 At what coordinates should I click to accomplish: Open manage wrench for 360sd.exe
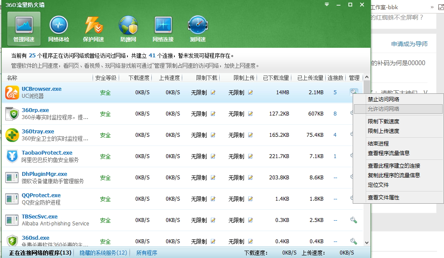(354, 241)
